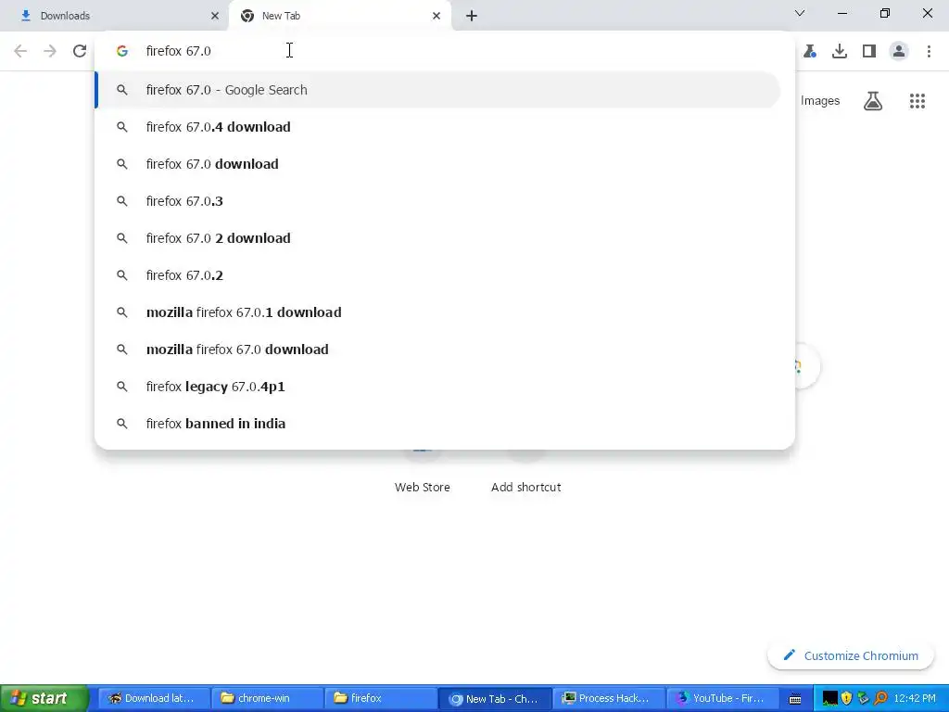Click the Google icon in address bar
The image size is (949, 712).
coord(122,51)
